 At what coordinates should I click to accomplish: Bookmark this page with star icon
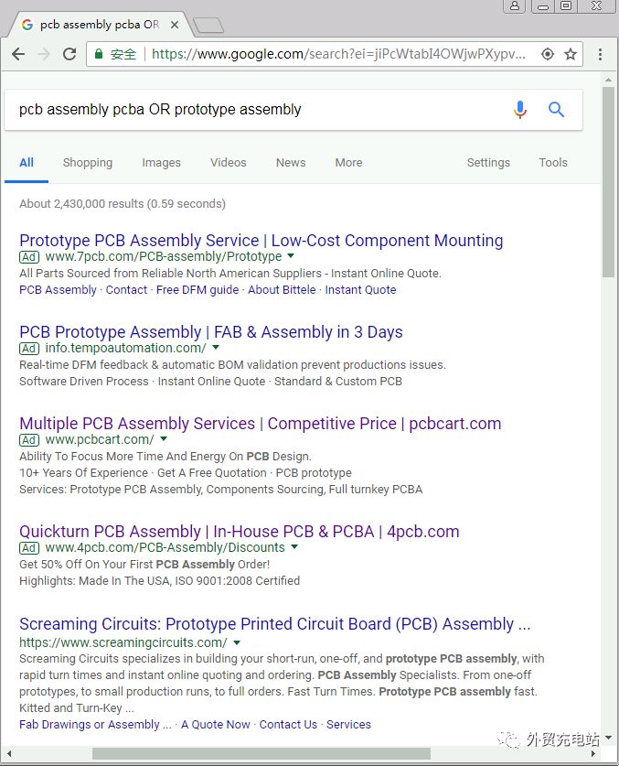click(x=571, y=54)
